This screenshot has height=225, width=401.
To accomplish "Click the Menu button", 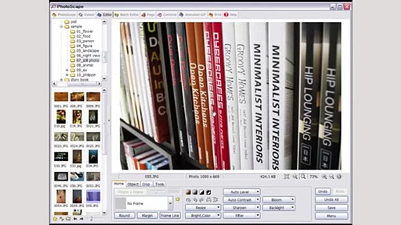I will click(x=331, y=216).
